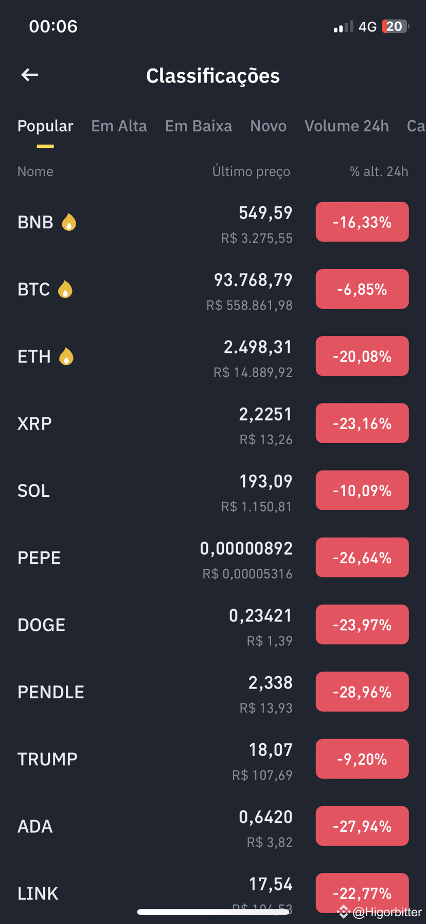This screenshot has height=924, width=426.
Task: Open the XRP row
Action: 213,424
